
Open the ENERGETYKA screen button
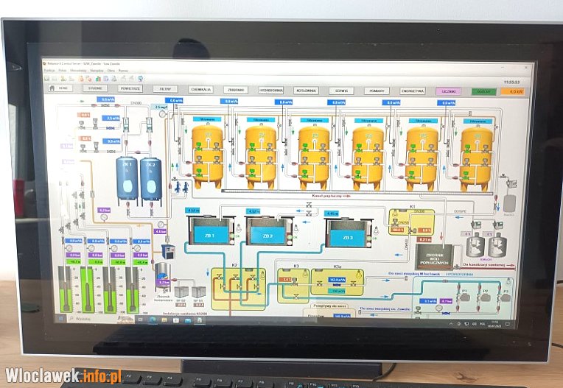(413, 91)
